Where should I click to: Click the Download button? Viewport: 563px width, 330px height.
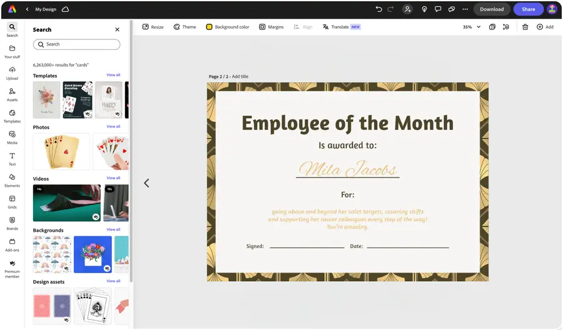tap(492, 9)
